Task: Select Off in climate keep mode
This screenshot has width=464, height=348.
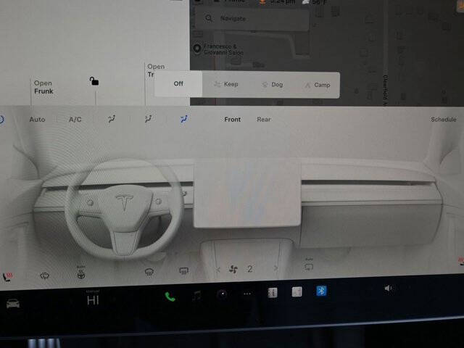Action: pyautogui.click(x=178, y=84)
